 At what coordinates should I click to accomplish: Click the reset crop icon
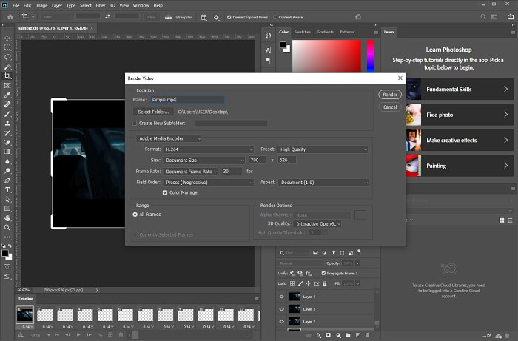click(358, 17)
